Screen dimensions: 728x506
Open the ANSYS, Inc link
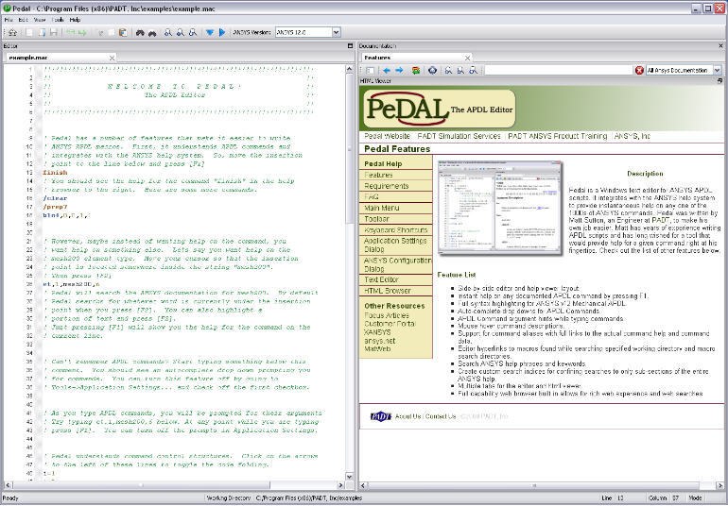pos(633,136)
